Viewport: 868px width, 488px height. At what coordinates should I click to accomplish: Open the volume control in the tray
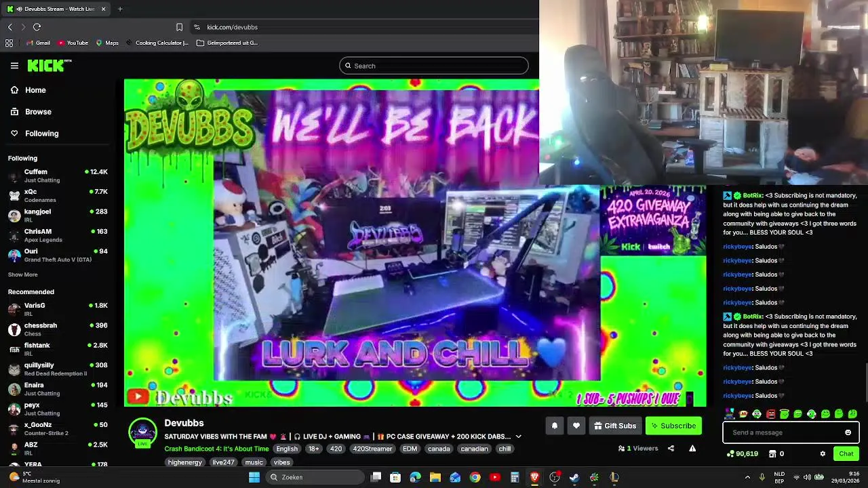tap(807, 477)
